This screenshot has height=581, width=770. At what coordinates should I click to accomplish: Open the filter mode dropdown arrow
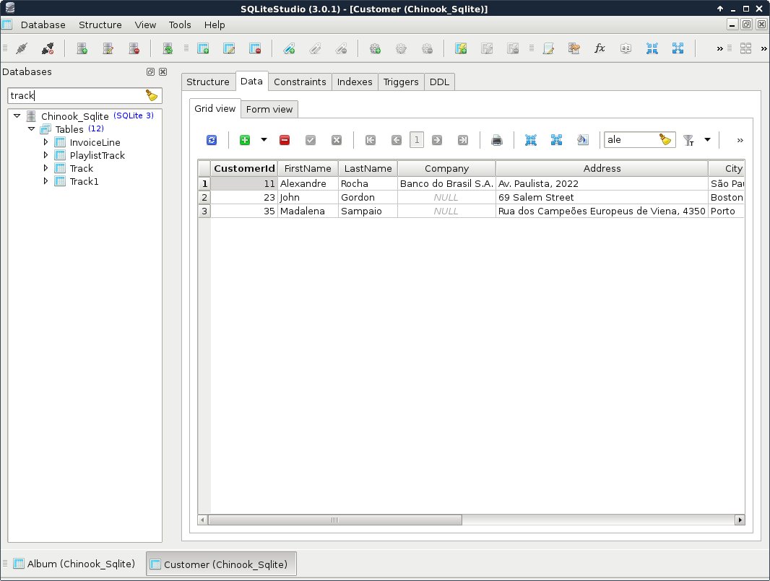pyautogui.click(x=707, y=140)
